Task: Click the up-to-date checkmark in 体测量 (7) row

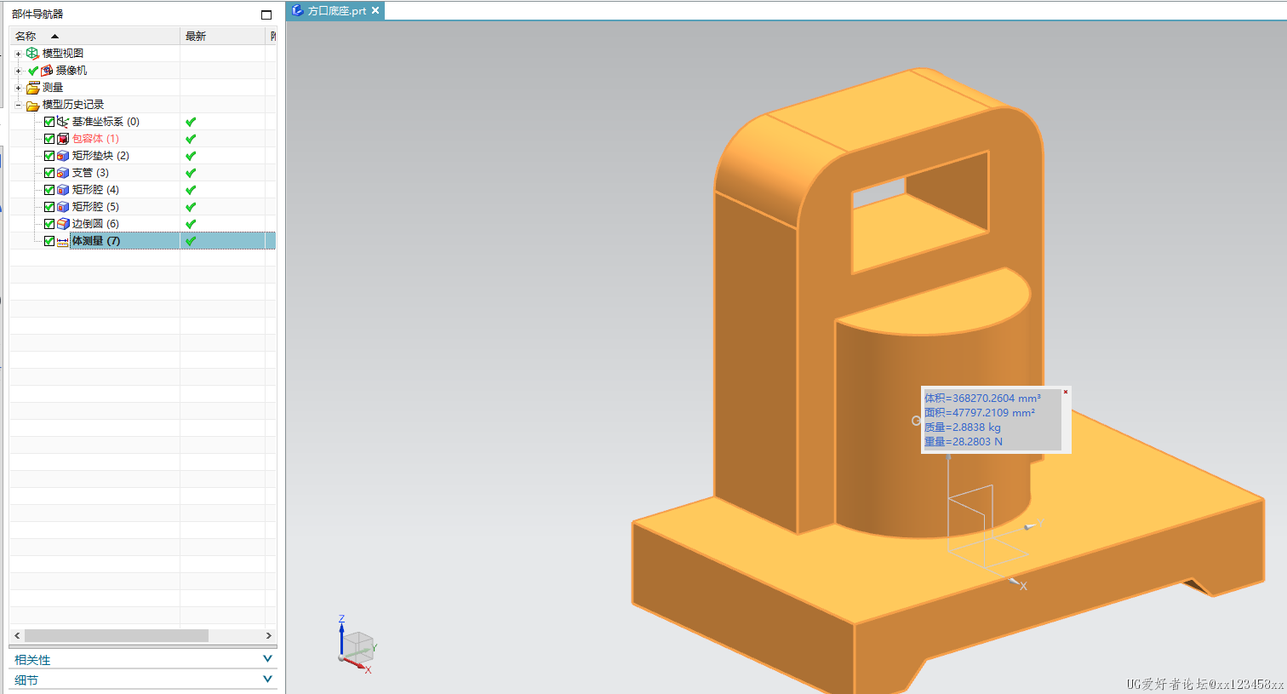Action: 191,241
